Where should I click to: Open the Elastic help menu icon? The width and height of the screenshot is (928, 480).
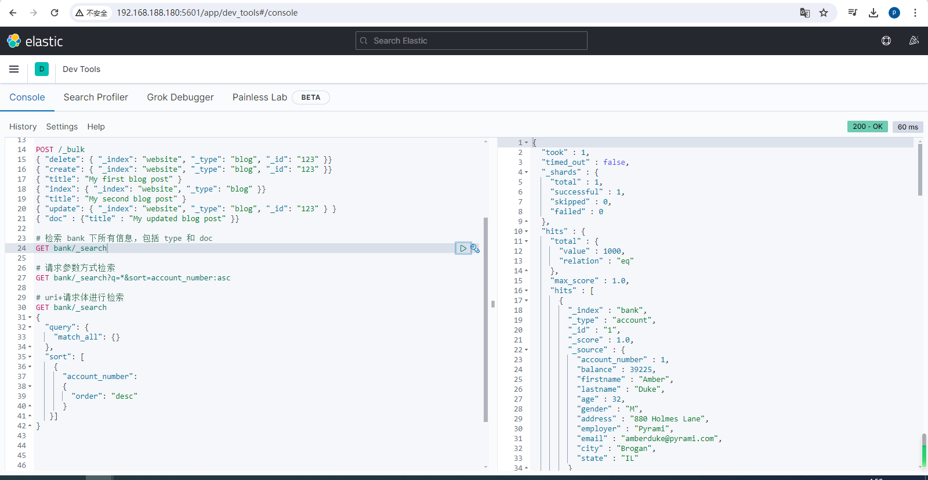pos(886,41)
